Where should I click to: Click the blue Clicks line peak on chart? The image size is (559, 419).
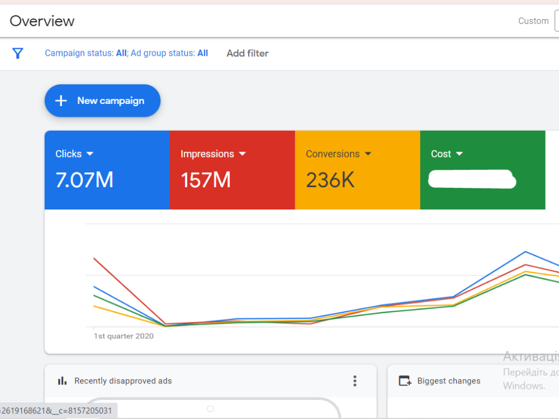point(525,252)
